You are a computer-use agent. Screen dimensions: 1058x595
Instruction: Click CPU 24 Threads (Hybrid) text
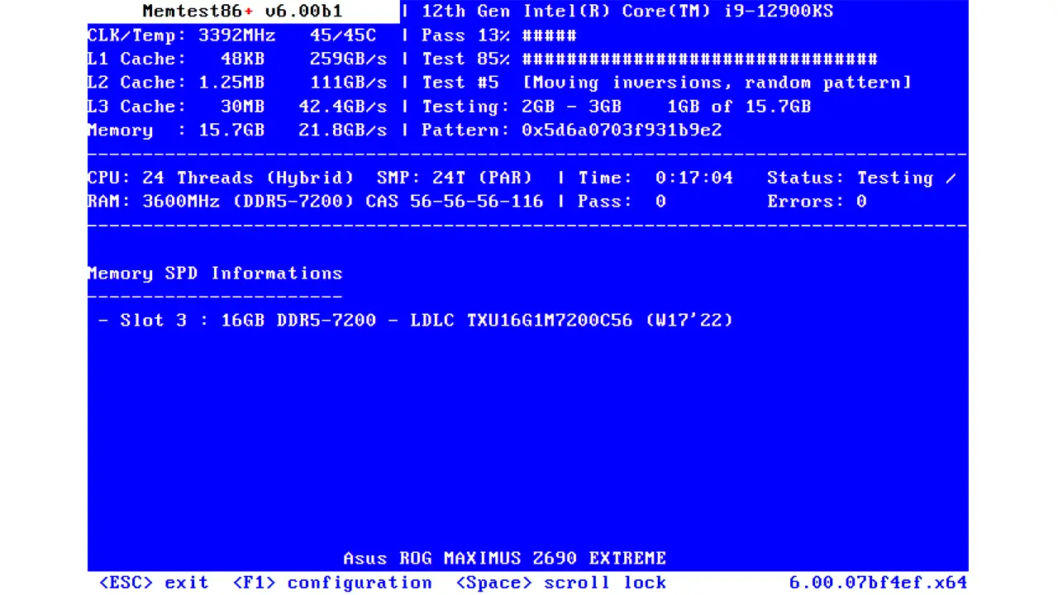point(221,178)
